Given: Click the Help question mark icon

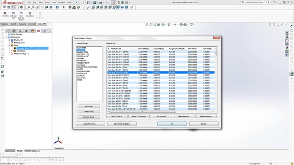Looking at the screenshot, I should tap(274, 2).
